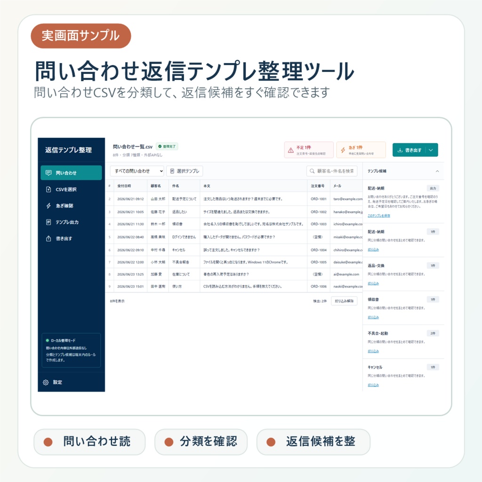Click the 返信テンプレ整理 app title
This screenshot has width=482, height=482.
68,150
